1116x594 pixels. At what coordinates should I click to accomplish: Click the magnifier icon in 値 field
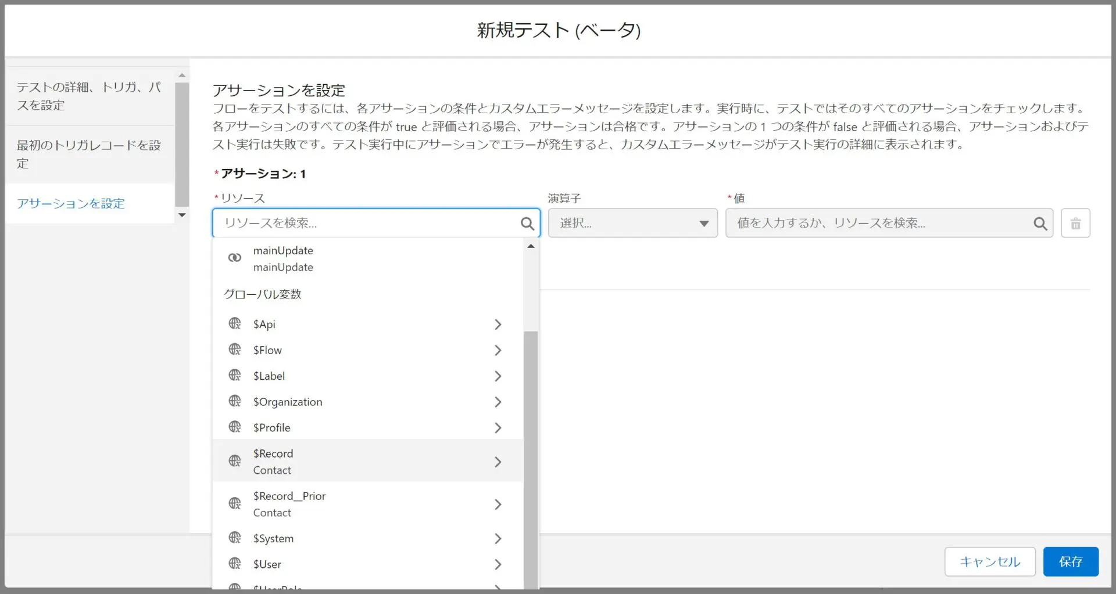[x=1040, y=224]
